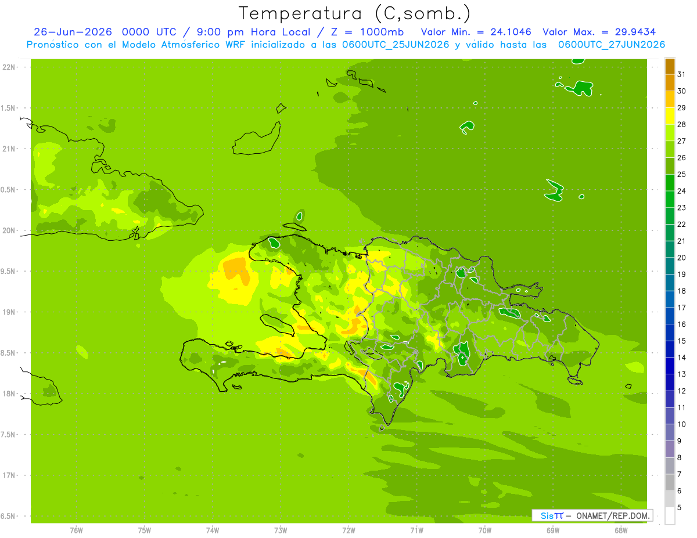697x538 pixels.
Task: Click the longitude axis label '69W'
Action: (x=553, y=530)
